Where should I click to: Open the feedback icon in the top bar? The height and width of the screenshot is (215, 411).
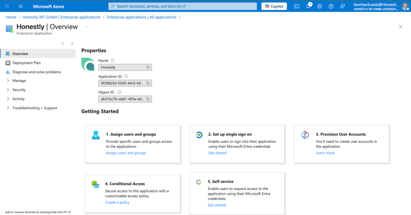pyautogui.click(x=342, y=7)
